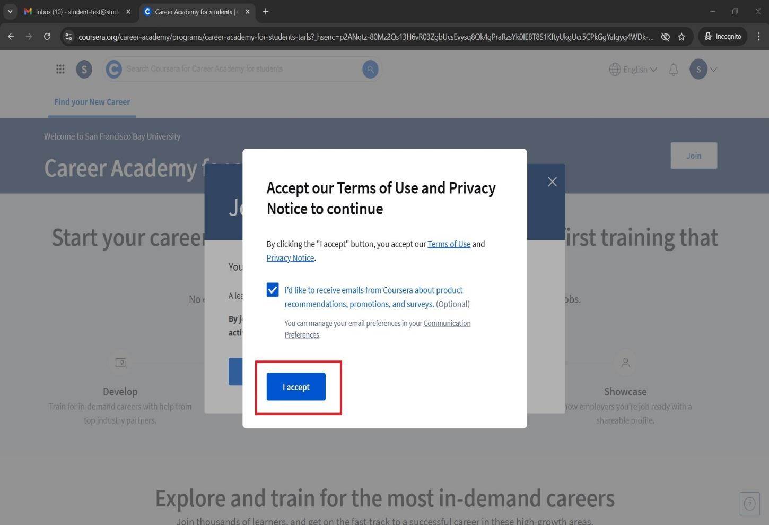Go back to the previous page
769x525 pixels.
point(11,37)
